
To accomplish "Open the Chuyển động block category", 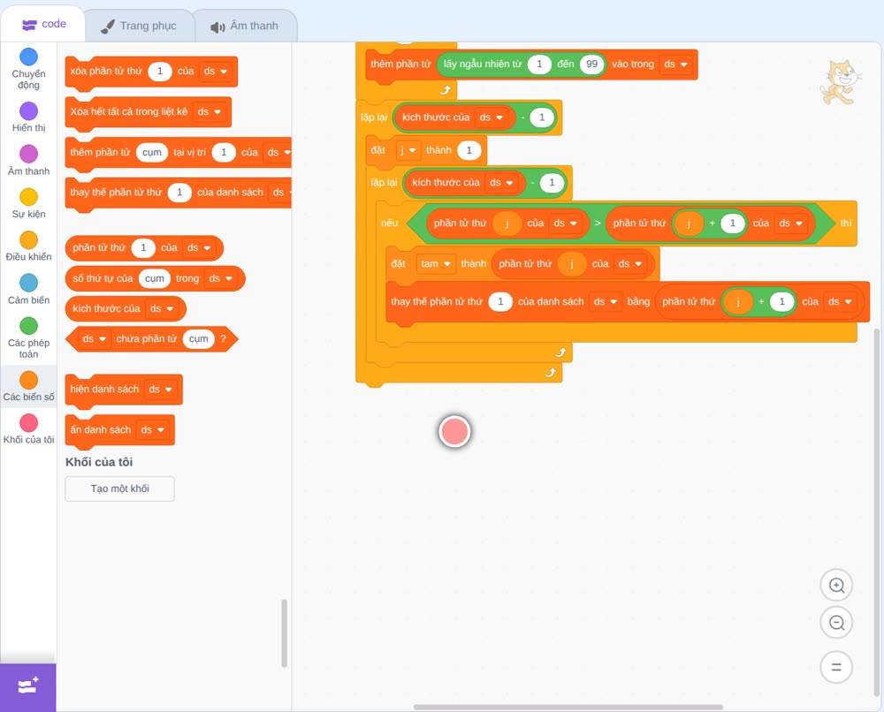I will (x=29, y=69).
